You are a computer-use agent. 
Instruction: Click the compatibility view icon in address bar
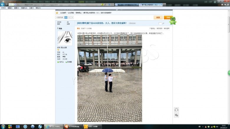pyautogui.click(x=109, y=5)
